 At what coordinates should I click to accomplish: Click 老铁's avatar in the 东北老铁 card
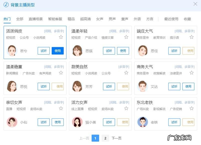[142, 122]
